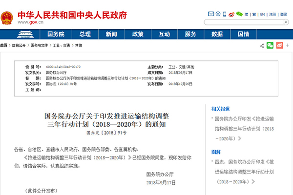Image resolution: width=293 pixels, height=195 pixels.
Task: Click the share icon beside breadcrumb
Action: click(262, 45)
